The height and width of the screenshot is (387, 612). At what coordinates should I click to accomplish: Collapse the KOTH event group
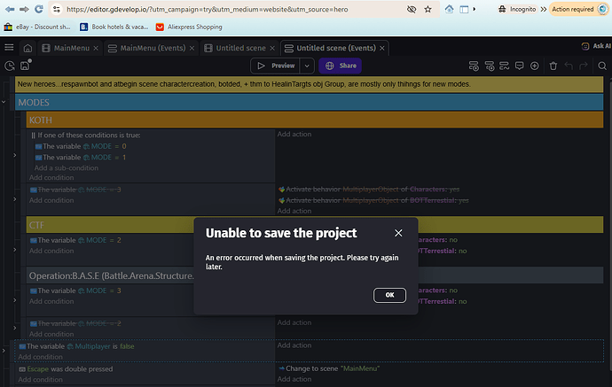(21, 120)
